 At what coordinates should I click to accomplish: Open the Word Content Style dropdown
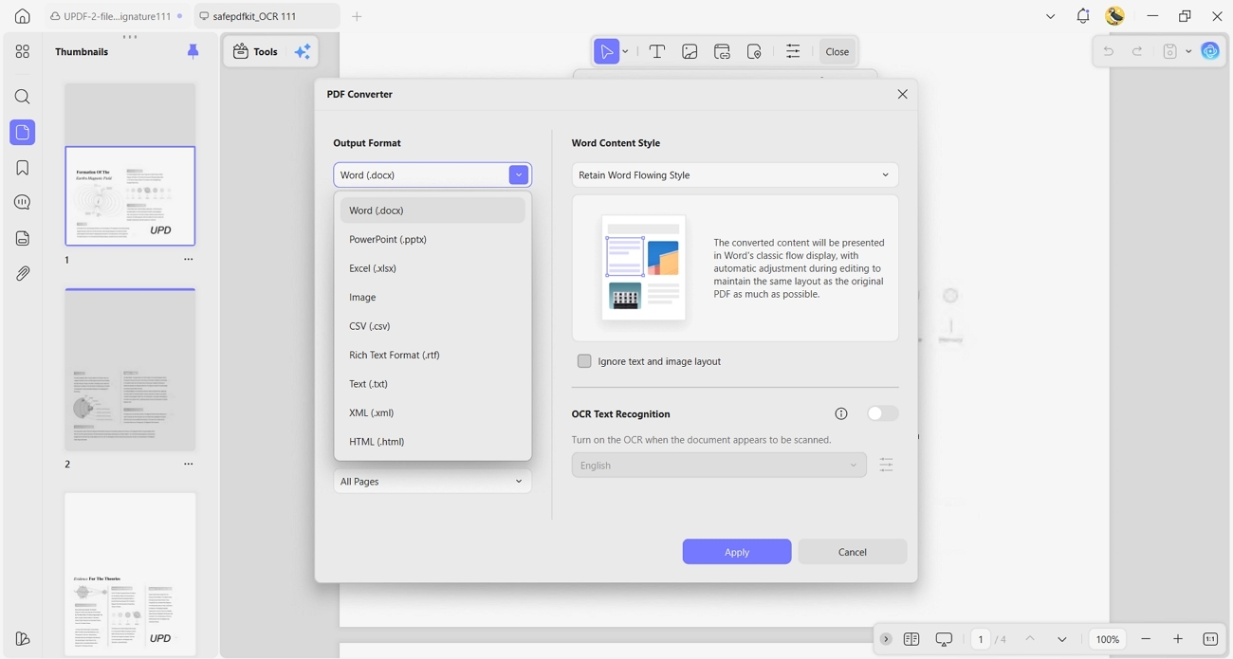(x=735, y=174)
